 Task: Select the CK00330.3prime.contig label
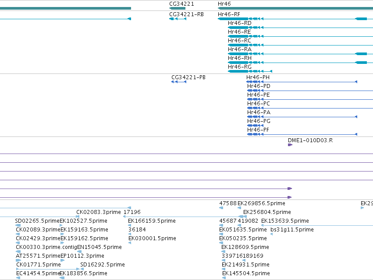46,247
